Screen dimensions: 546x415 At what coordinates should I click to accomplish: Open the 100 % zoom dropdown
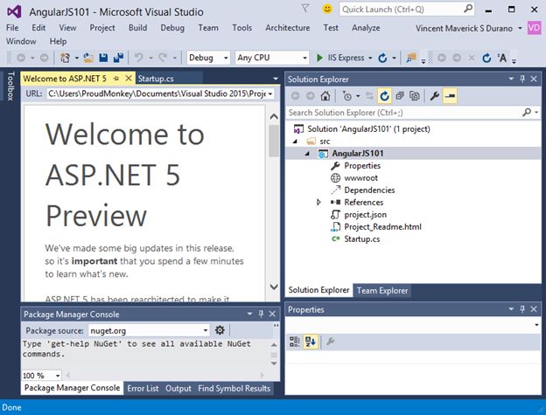click(58, 376)
